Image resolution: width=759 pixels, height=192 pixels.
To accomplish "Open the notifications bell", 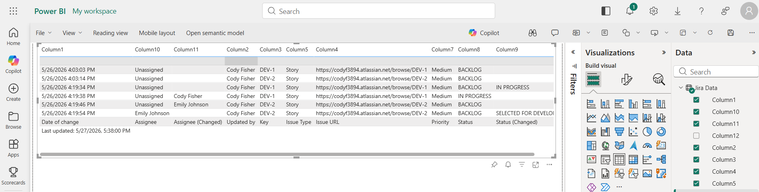I will coord(630,11).
